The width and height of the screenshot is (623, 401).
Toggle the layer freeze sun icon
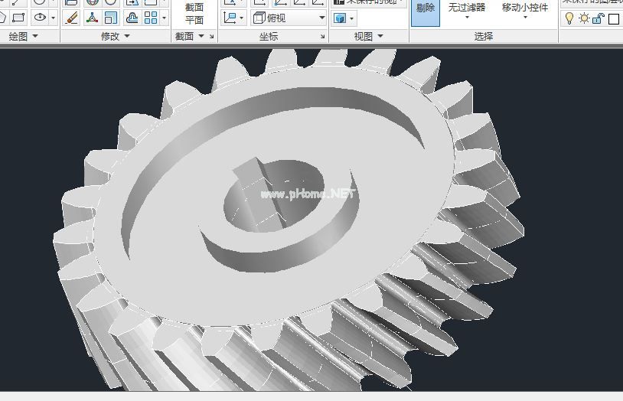tap(584, 18)
